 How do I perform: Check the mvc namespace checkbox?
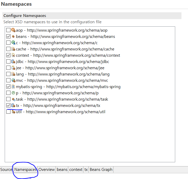coord(8,80)
